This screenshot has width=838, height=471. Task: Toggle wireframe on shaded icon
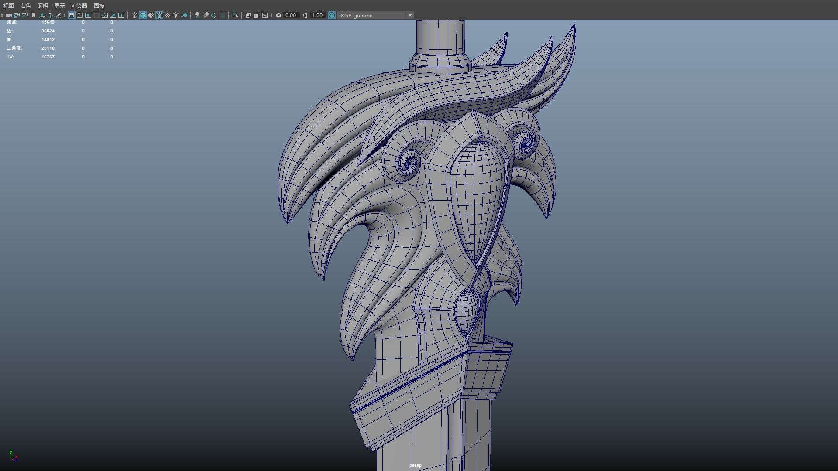[x=159, y=15]
